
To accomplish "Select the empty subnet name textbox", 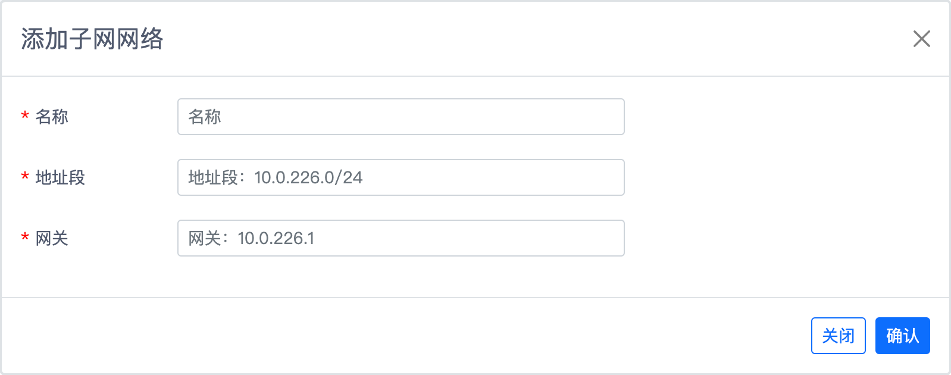I will click(401, 117).
